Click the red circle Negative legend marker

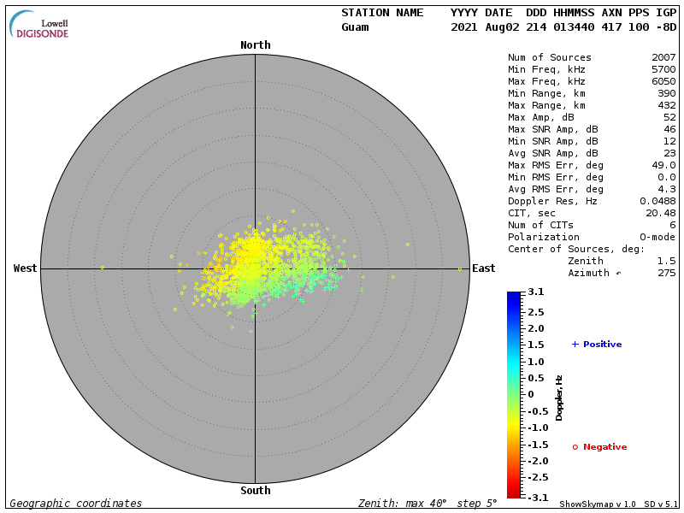point(575,446)
